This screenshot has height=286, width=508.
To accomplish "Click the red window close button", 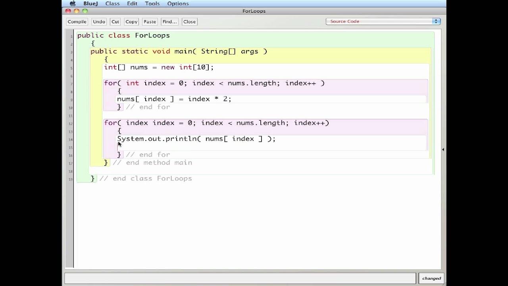I will pos(68,11).
